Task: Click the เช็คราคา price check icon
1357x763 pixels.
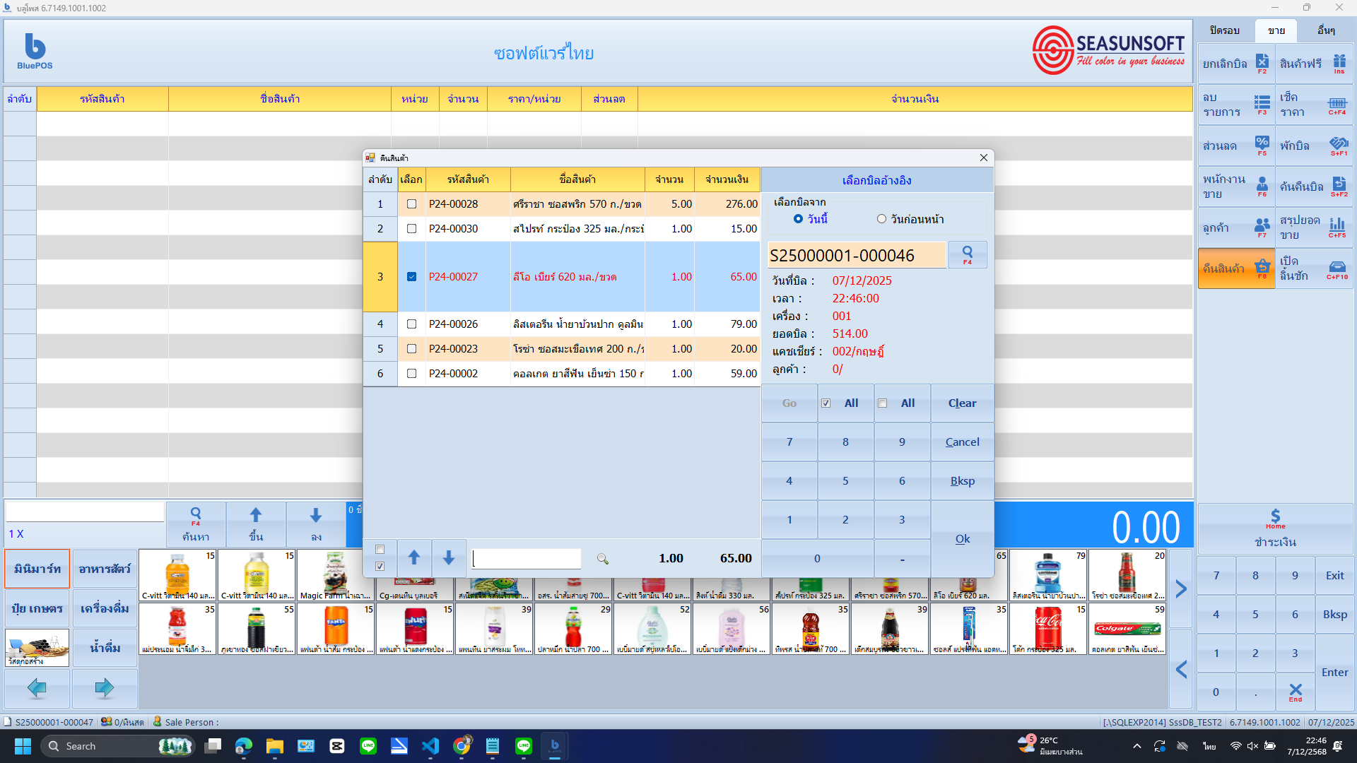Action: (x=1315, y=105)
